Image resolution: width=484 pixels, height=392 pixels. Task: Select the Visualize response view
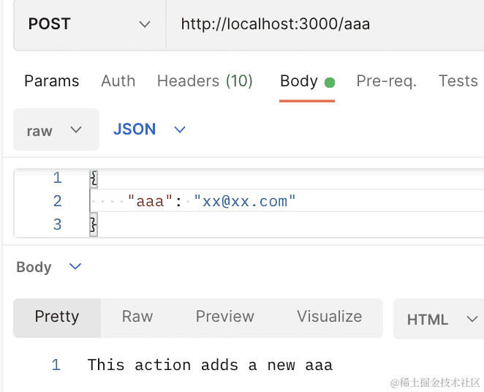329,317
